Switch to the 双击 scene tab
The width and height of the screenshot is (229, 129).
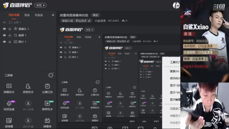point(27,15)
